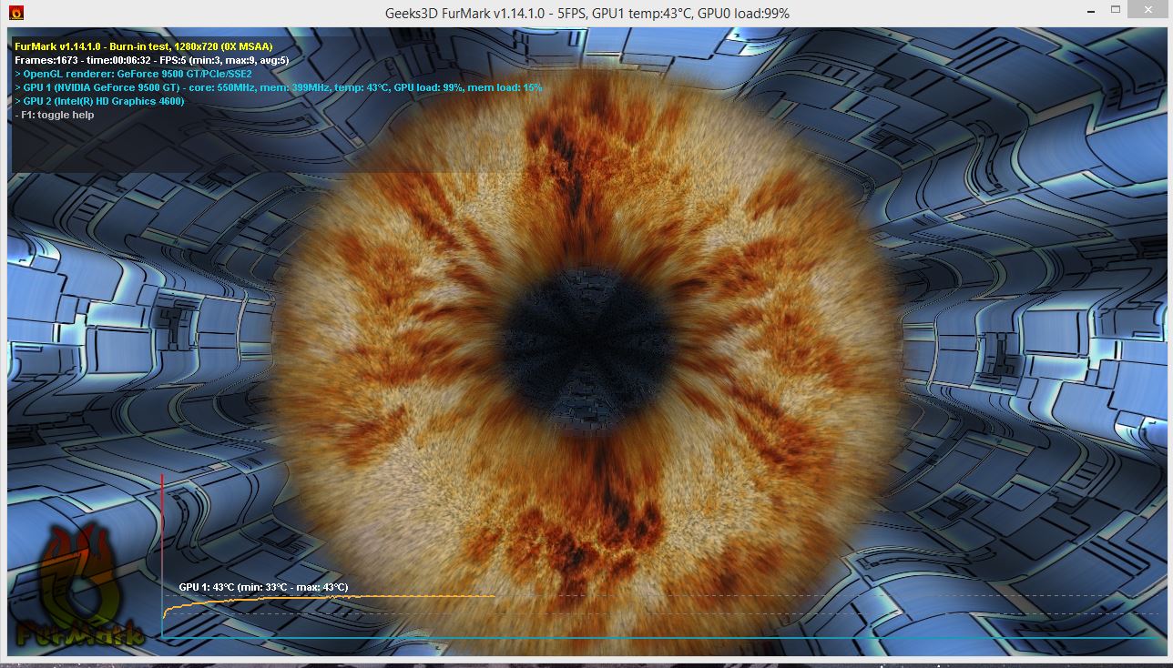Click the "GPU 2 (Intel(R) HD Graphics 4600)" line
This screenshot has width=1173, height=668.
99,101
